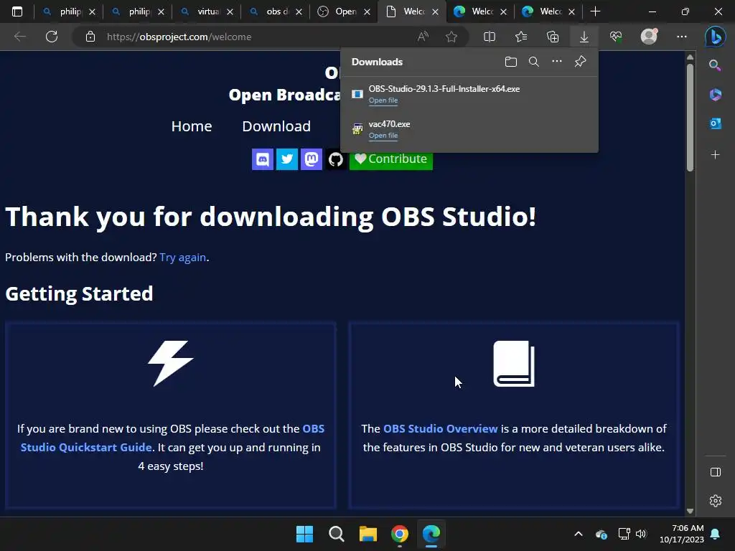Open the profile avatar
This screenshot has width=735, height=551.
point(649,36)
